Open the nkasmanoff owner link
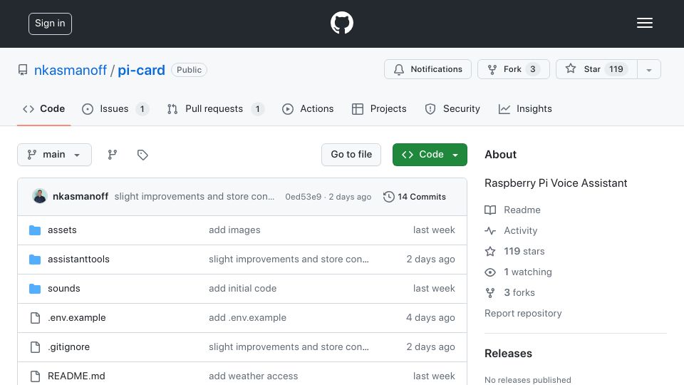This screenshot has height=385, width=684. pos(71,70)
